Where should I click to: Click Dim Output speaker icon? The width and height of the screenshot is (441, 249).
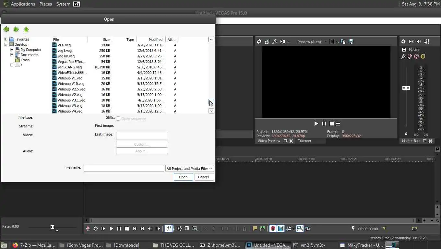(x=419, y=41)
